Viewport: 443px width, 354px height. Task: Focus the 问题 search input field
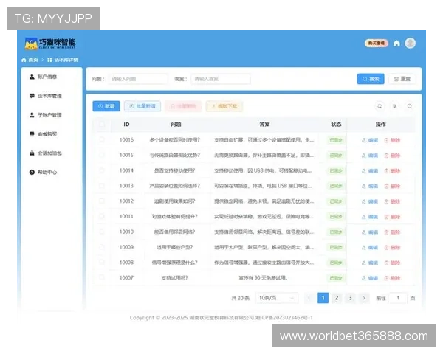tap(138, 79)
